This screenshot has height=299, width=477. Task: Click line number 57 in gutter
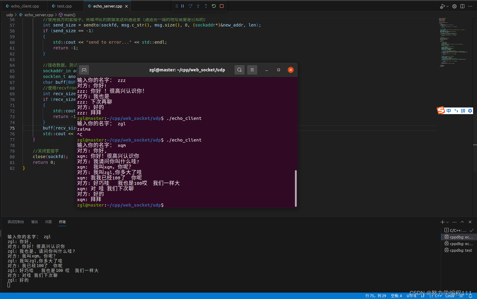(12, 25)
